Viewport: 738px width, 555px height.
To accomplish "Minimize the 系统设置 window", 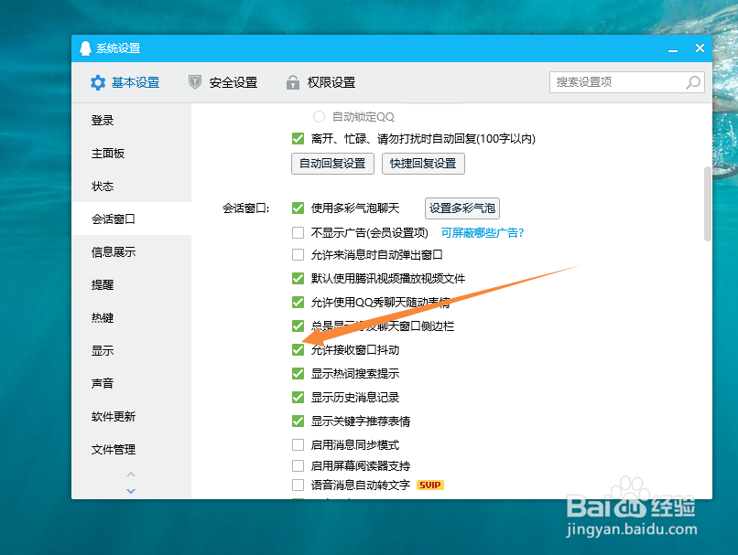I will (673, 48).
